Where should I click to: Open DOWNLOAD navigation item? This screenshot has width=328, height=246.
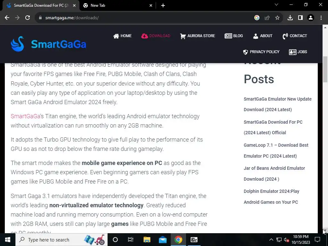(x=156, y=36)
